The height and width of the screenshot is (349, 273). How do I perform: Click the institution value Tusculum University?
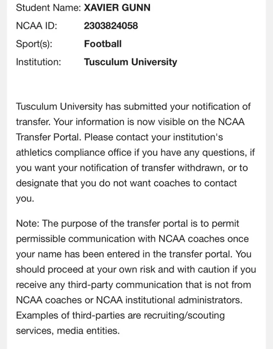pos(131,62)
